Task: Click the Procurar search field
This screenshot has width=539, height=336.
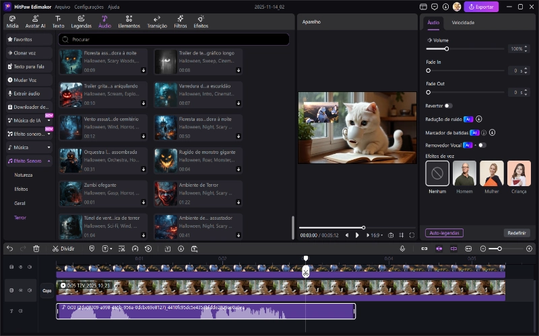Action: [174, 40]
